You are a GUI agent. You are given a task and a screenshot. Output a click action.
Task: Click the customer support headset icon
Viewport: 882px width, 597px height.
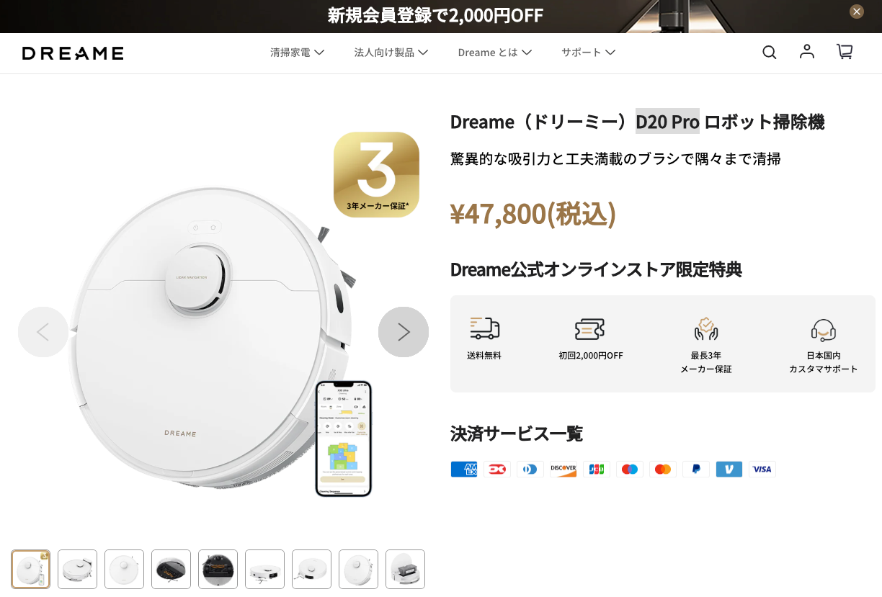(x=823, y=330)
